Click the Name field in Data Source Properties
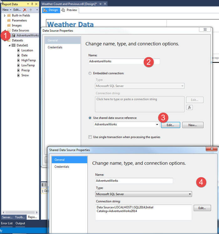 tap(124, 61)
